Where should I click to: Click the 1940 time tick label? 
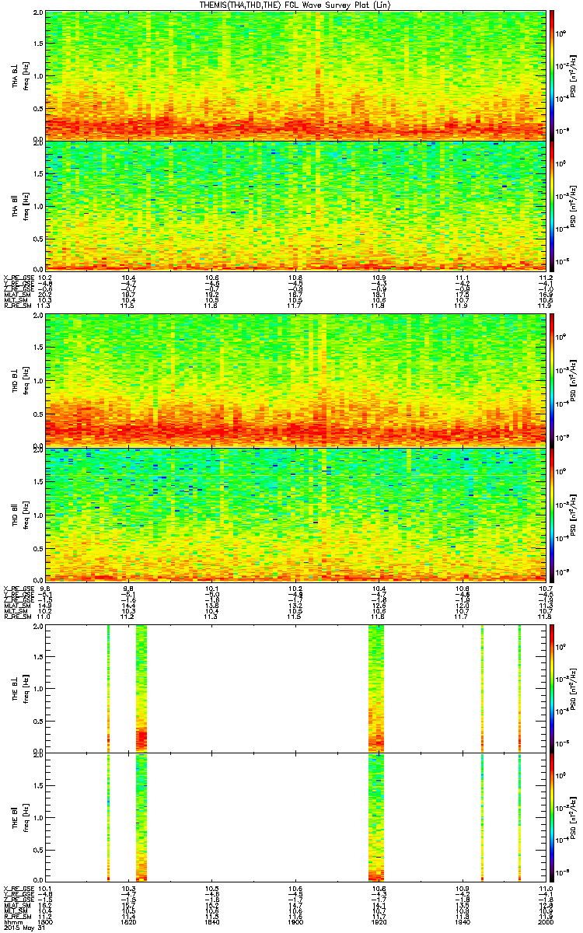tap(462, 923)
